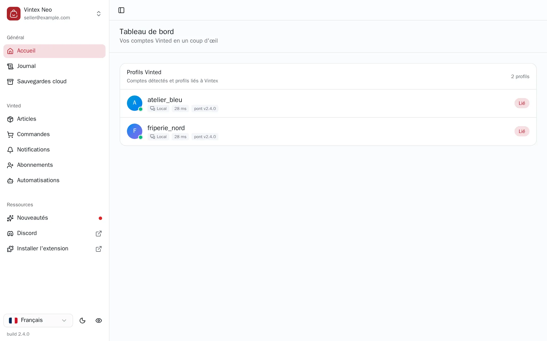Click the green status dot on friperie_nord avatar
The height and width of the screenshot is (341, 547).
click(x=140, y=137)
